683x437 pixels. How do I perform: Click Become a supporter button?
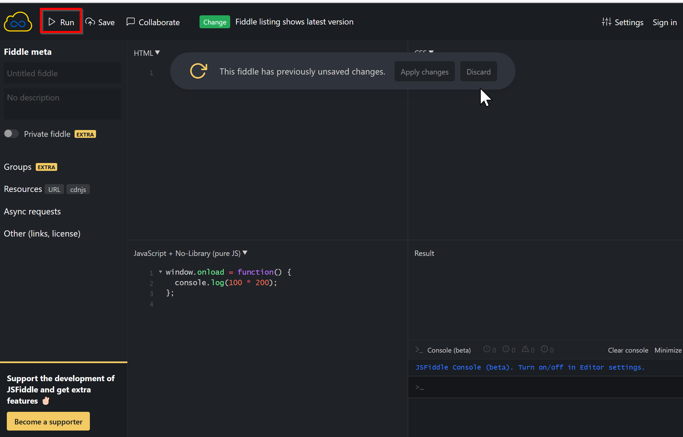coord(48,422)
